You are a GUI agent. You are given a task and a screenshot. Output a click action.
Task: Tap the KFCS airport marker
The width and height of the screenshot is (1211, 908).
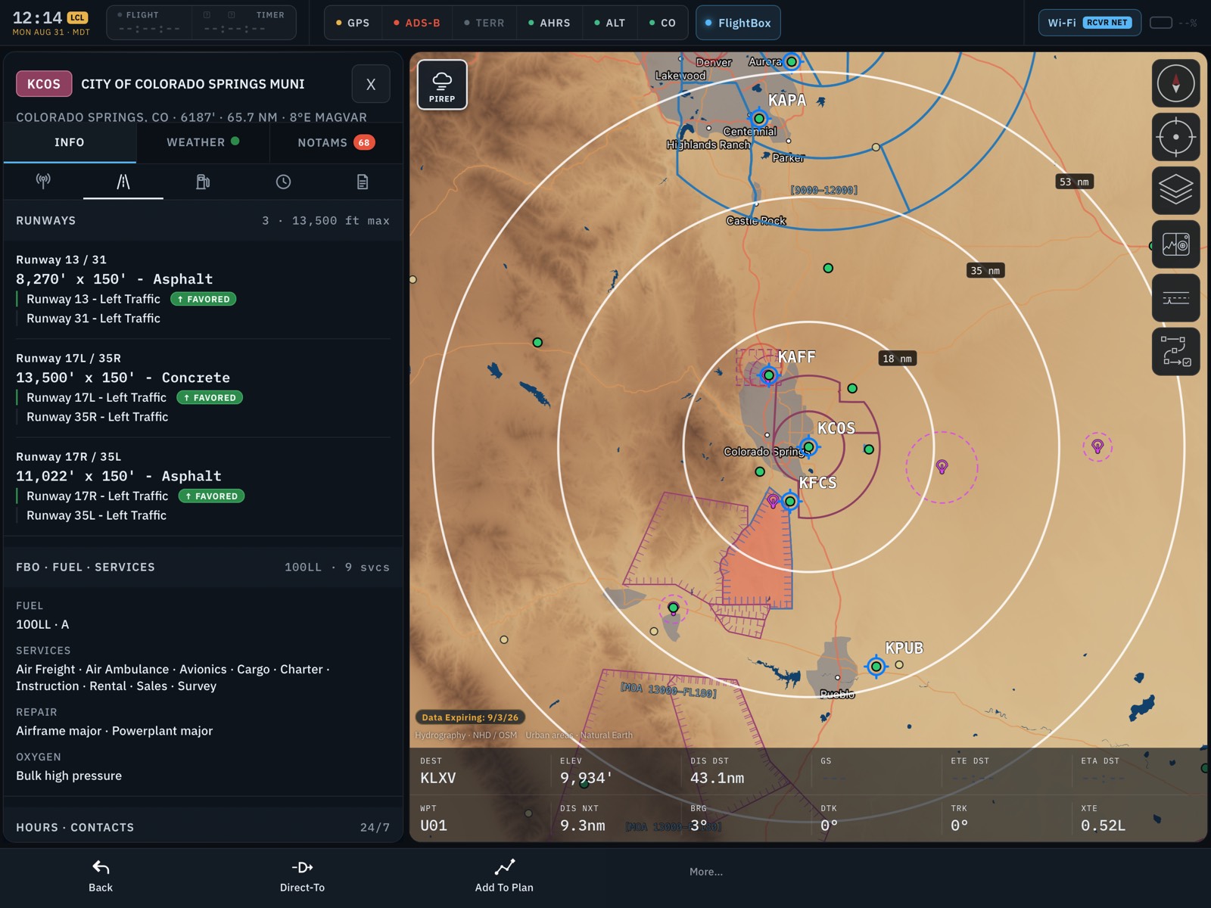pyautogui.click(x=789, y=501)
